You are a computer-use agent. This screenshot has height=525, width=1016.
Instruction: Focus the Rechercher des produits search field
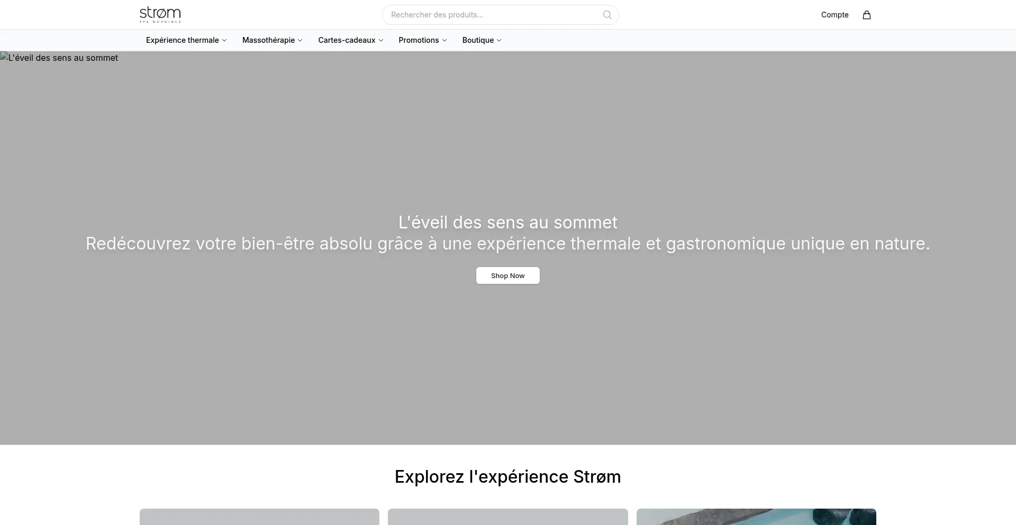(x=501, y=15)
